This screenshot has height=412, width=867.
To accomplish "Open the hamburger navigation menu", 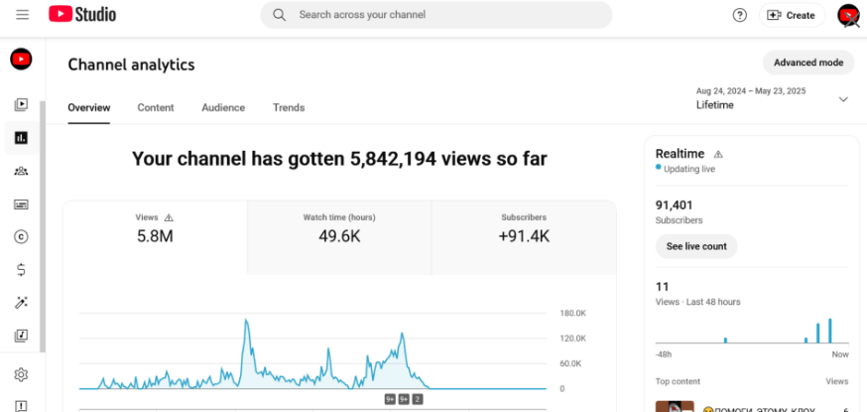I will (22, 15).
